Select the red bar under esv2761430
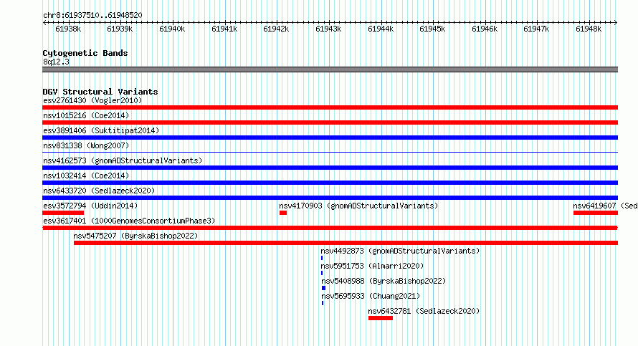The height and width of the screenshot is (346, 638). click(x=330, y=107)
